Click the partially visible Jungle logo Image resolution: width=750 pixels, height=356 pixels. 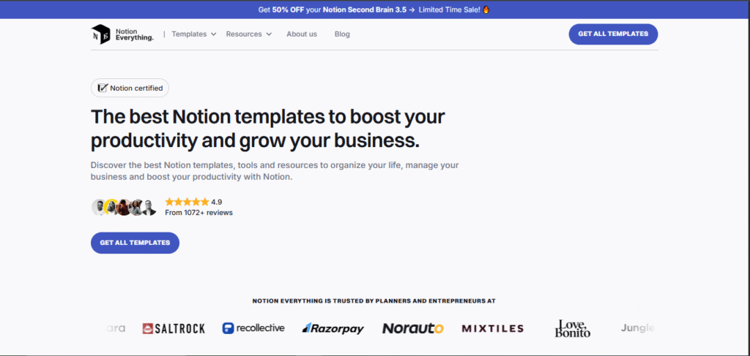point(637,328)
